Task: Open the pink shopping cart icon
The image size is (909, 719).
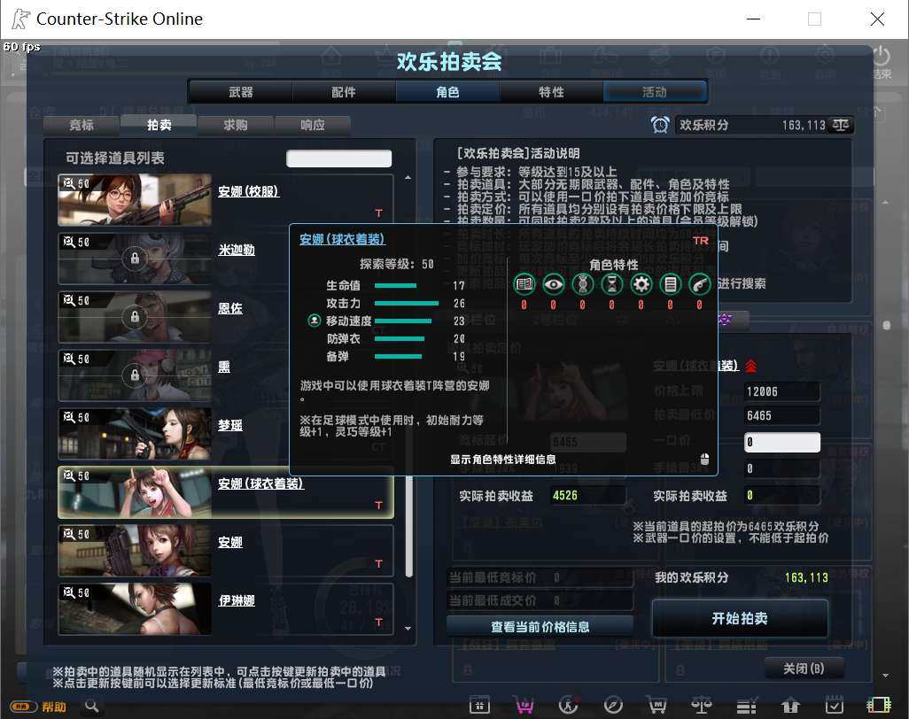Action: [x=524, y=705]
